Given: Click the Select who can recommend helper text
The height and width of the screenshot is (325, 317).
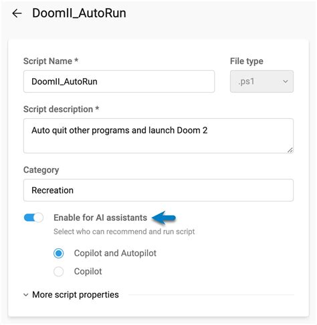Looking at the screenshot, I should coord(124,232).
